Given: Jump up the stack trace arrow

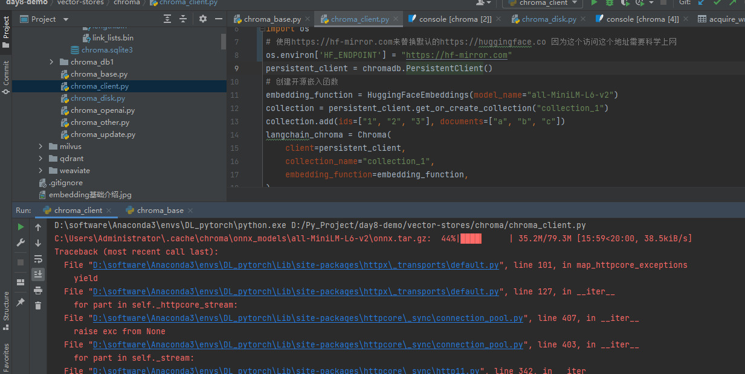Looking at the screenshot, I should pyautogui.click(x=38, y=227).
